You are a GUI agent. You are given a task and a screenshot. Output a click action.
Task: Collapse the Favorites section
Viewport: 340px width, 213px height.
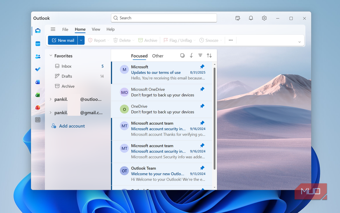coord(51,56)
